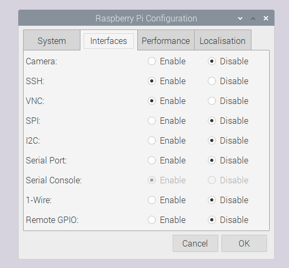Switch to the System tab
289x268 pixels.
click(52, 41)
